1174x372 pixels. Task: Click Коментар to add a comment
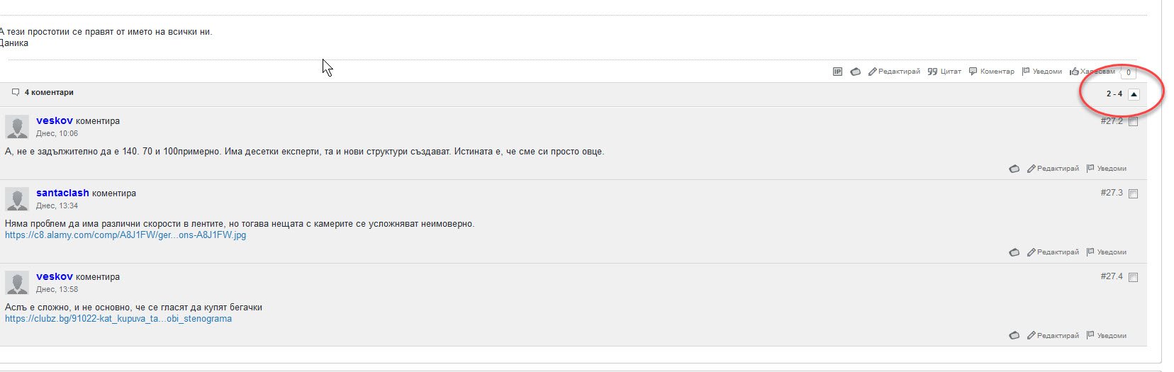[992, 72]
